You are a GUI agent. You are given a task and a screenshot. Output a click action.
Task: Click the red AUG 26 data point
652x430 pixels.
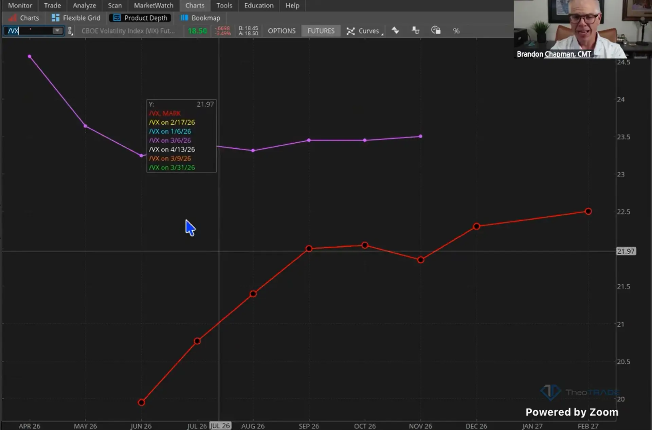[253, 294]
